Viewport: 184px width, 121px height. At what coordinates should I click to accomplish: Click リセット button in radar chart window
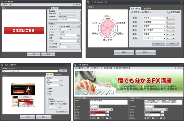coord(159,44)
